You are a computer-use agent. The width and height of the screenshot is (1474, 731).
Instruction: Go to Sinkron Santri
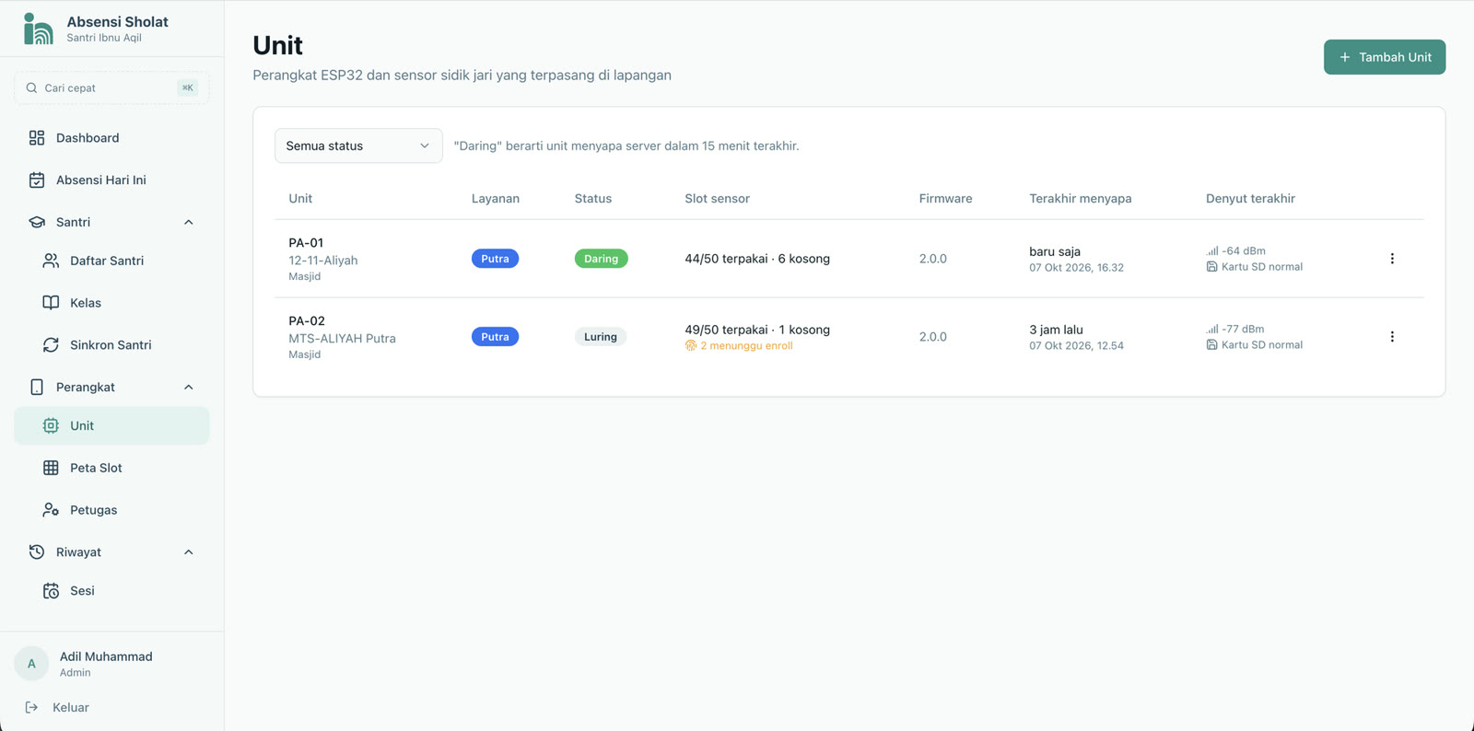(x=111, y=345)
